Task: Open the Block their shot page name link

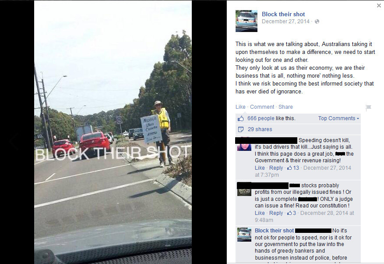Action: (x=283, y=14)
